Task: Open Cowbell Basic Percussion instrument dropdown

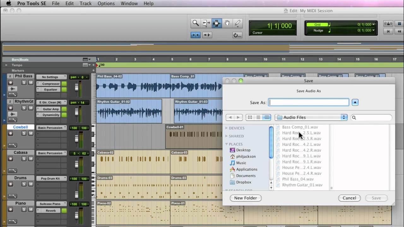Action: (x=51, y=128)
